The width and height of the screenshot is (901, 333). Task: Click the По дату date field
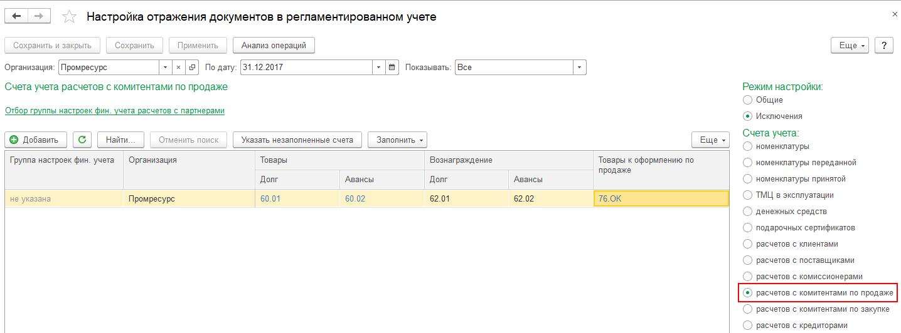306,67
